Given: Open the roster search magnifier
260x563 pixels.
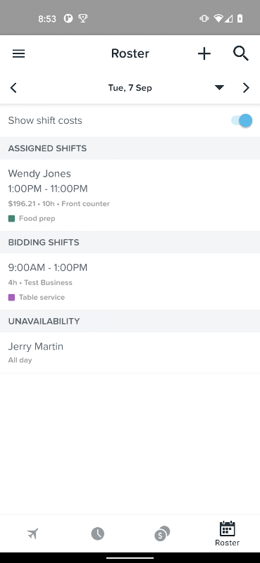Looking at the screenshot, I should coord(240,53).
